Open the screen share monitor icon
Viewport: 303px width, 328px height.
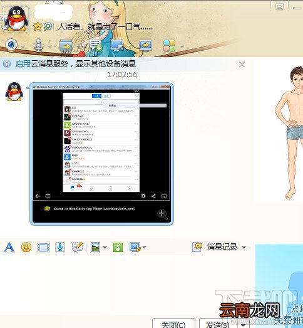pyautogui.click(x=145, y=45)
